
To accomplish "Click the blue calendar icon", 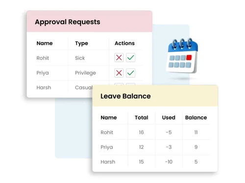I will pos(182,56).
